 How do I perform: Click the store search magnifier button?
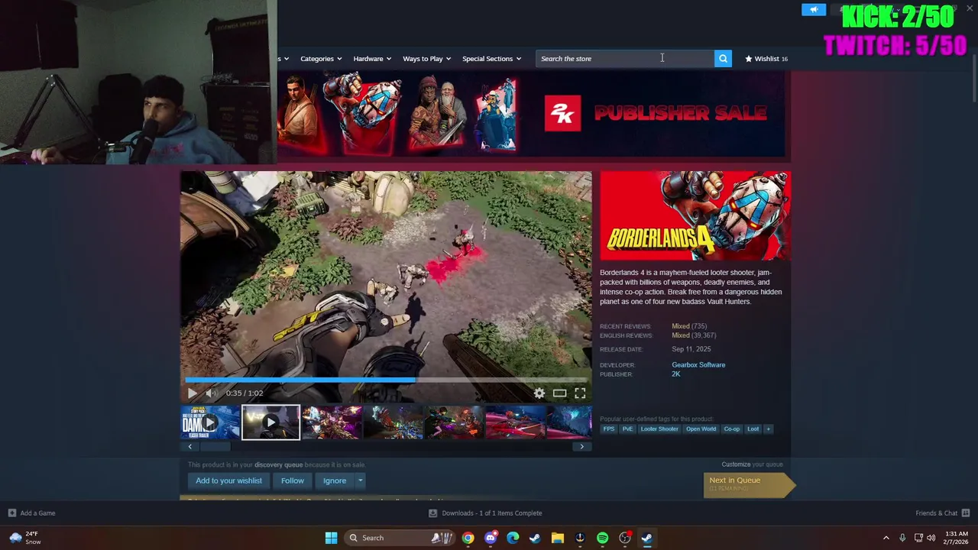click(x=723, y=59)
